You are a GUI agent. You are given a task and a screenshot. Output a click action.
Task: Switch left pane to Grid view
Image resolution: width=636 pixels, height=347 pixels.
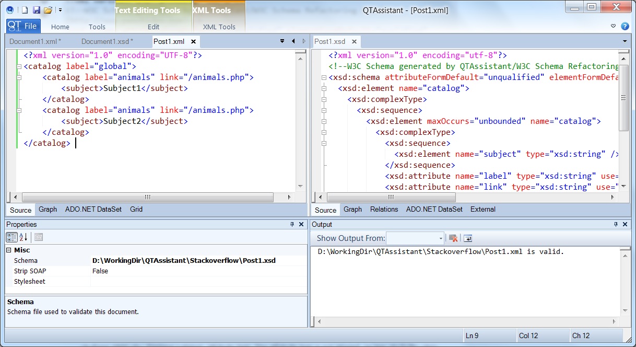[x=136, y=209]
